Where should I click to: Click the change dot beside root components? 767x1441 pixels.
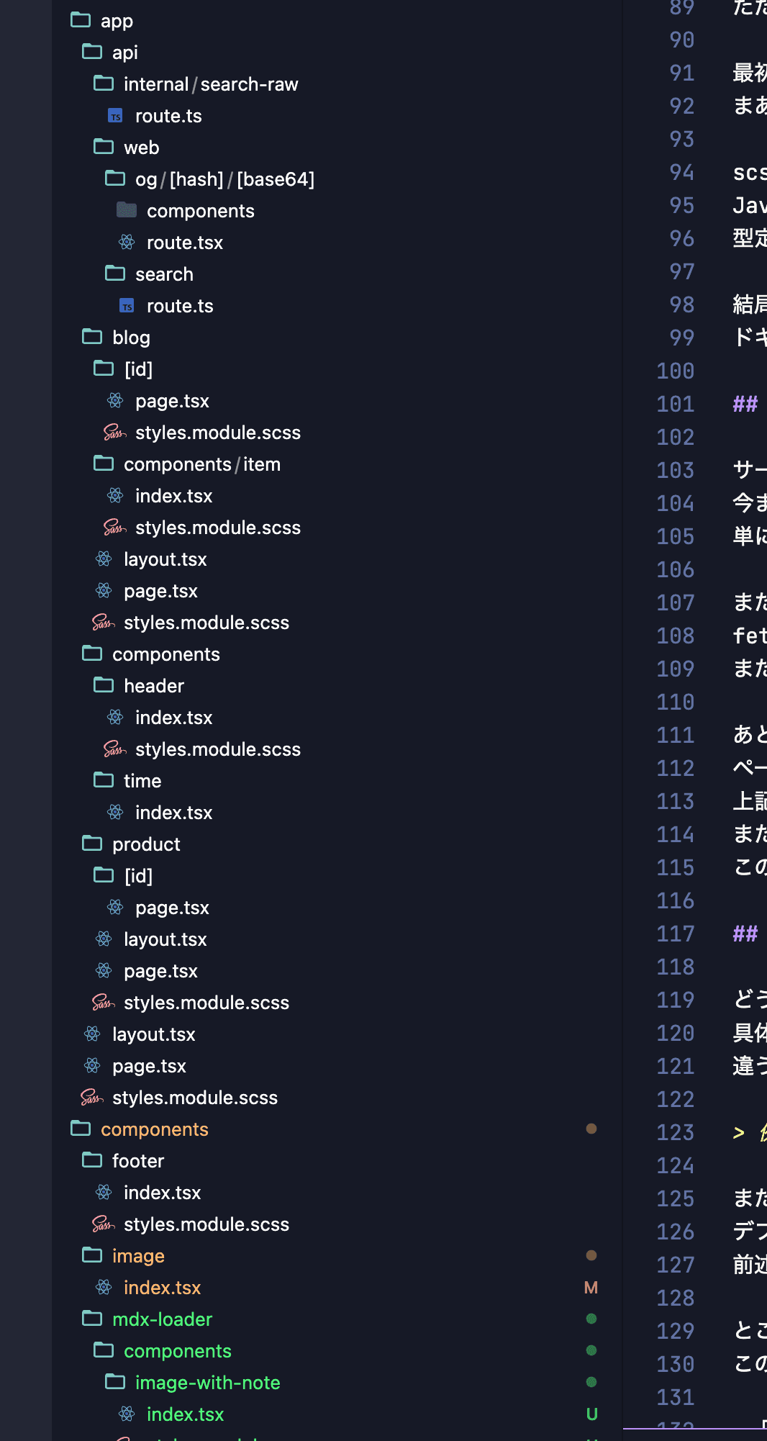pyautogui.click(x=591, y=1129)
